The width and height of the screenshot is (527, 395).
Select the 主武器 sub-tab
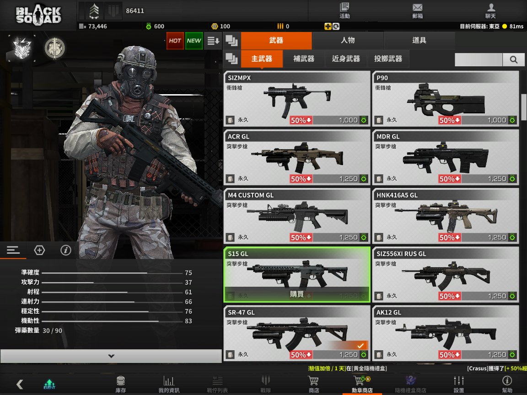(262, 59)
